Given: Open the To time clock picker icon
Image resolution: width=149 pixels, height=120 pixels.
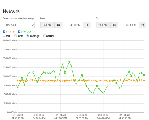Looking at the screenshot, I should [142, 25].
